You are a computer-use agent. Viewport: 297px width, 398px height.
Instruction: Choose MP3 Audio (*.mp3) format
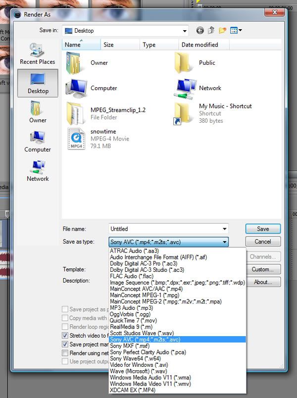click(x=177, y=308)
